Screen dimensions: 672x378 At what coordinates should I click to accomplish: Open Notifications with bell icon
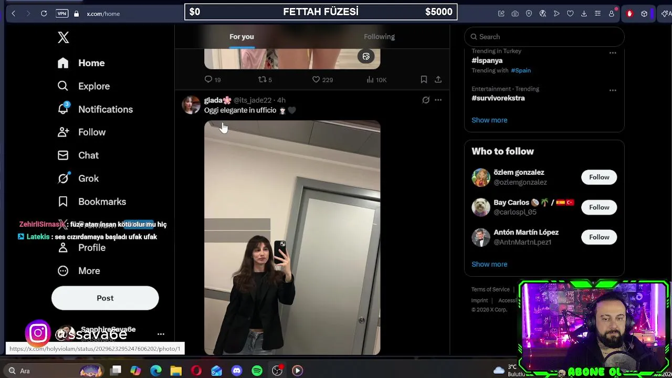[95, 109]
